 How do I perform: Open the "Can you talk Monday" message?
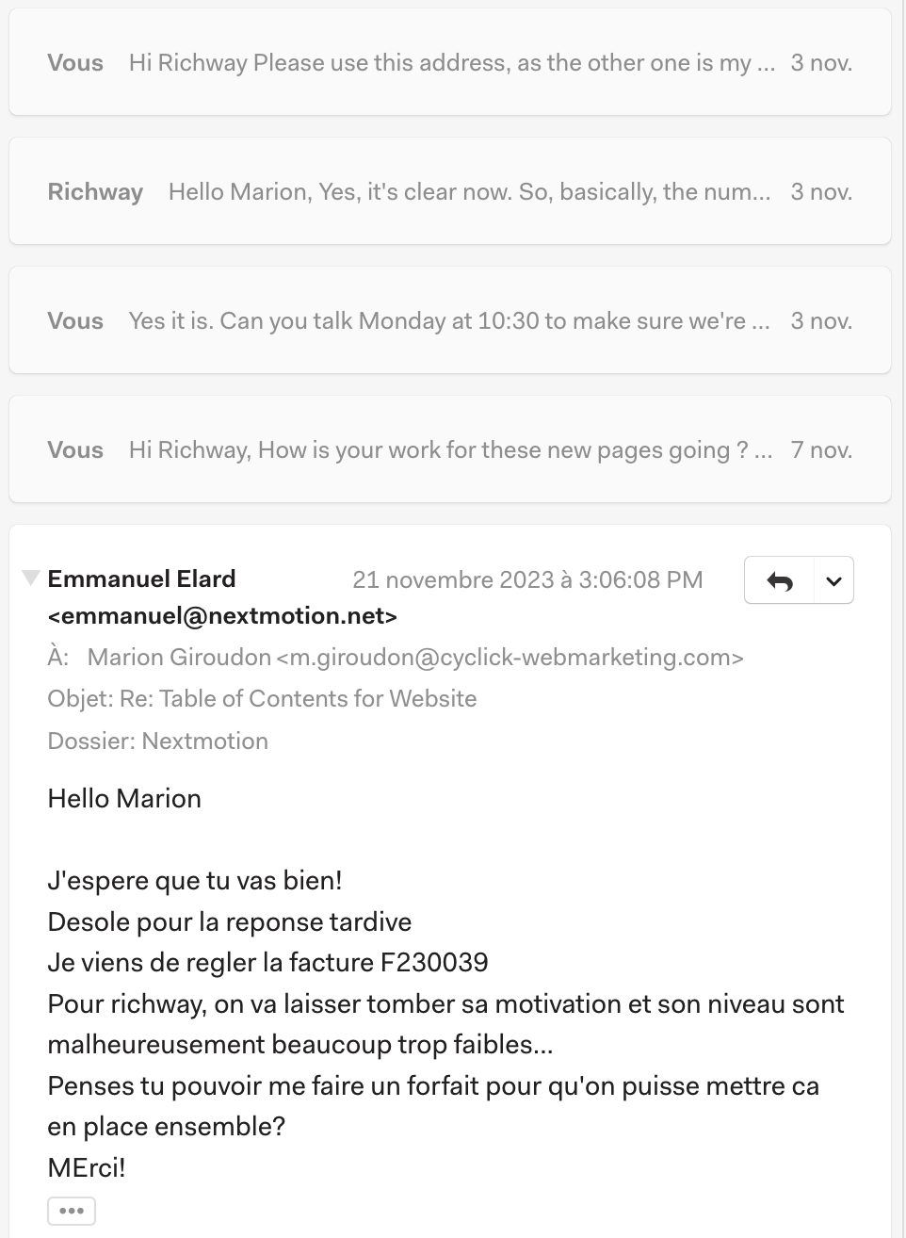pos(448,321)
